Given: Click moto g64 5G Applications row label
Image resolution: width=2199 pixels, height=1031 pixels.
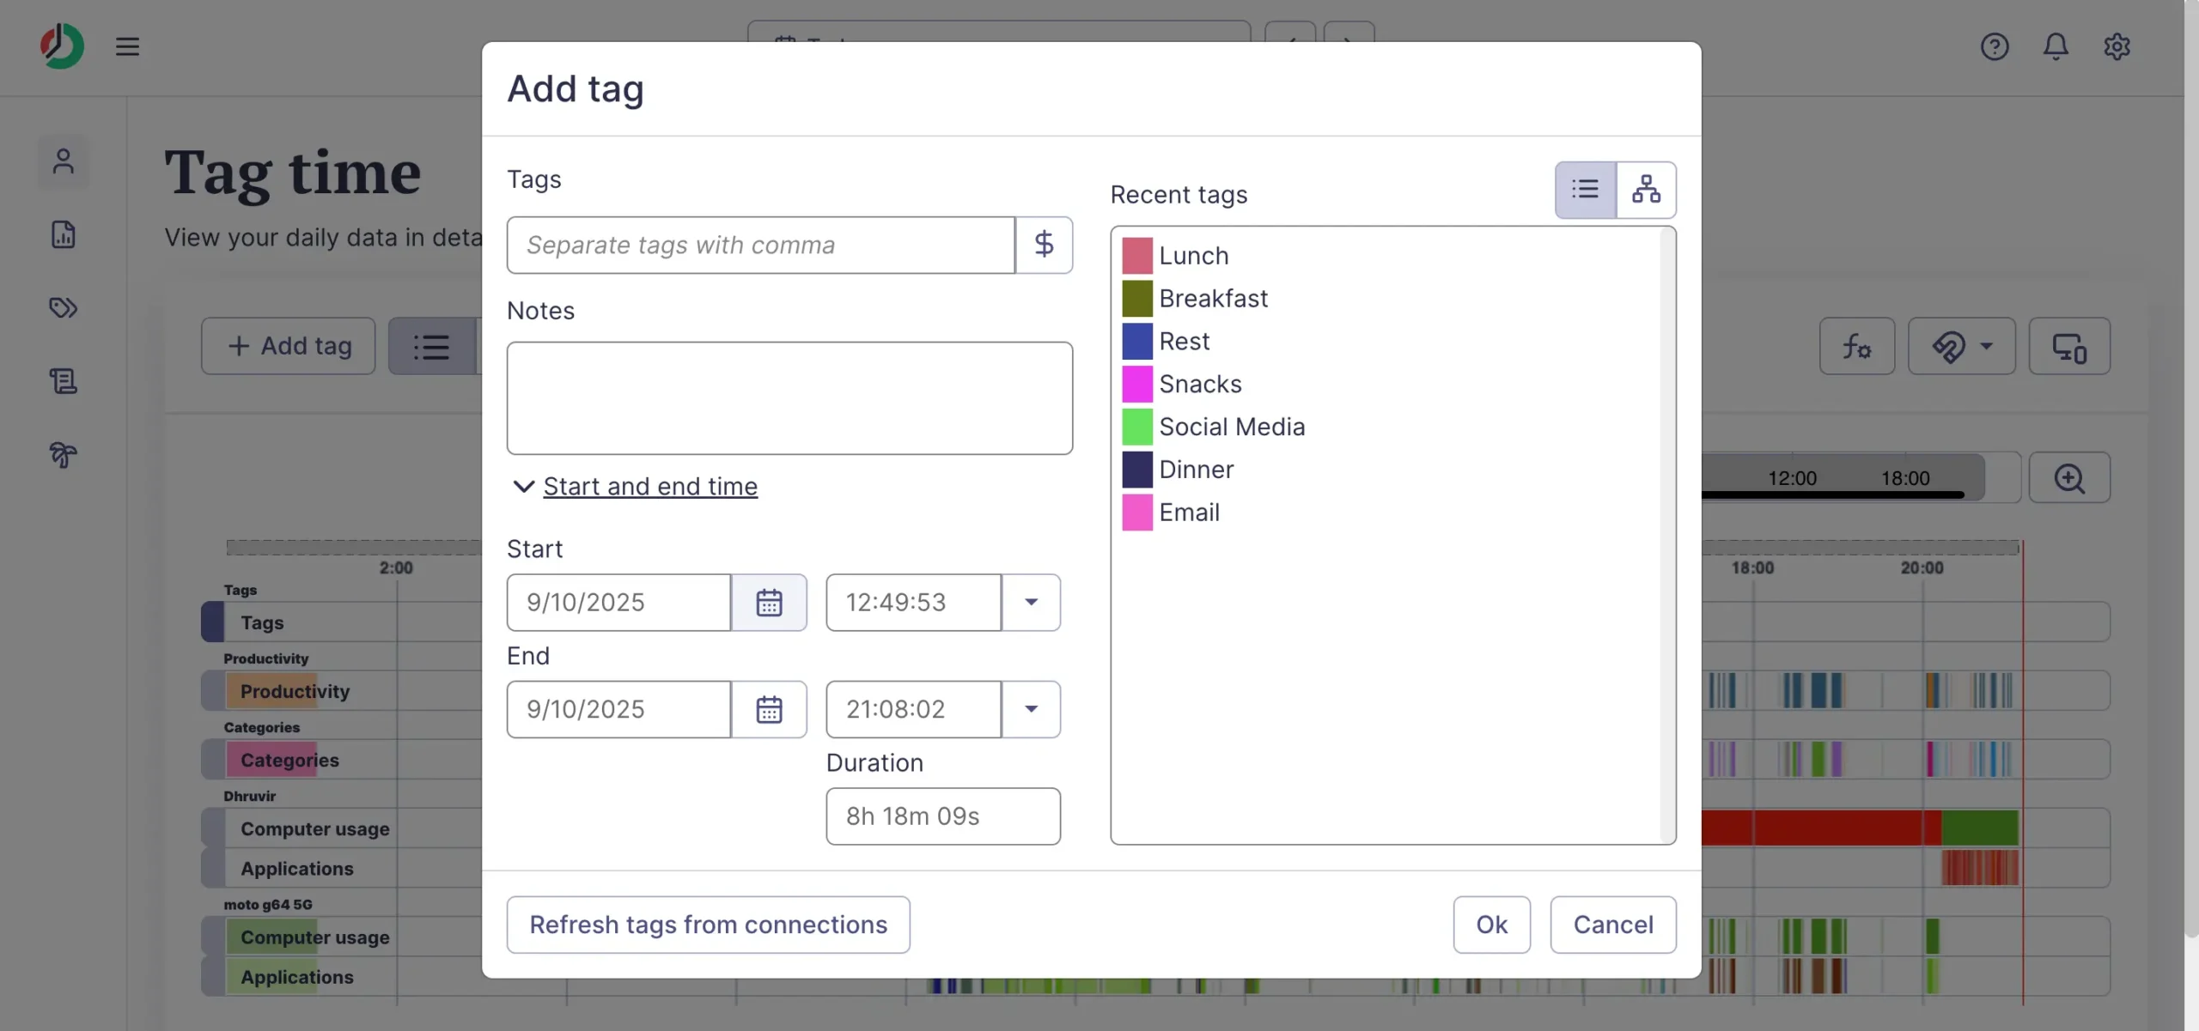Looking at the screenshot, I should pyautogui.click(x=296, y=977).
